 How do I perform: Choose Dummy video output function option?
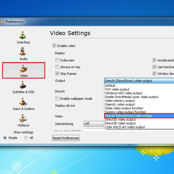139,112
